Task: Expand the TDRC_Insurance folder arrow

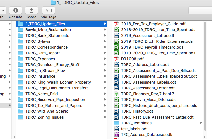Action: coord(105,76)
